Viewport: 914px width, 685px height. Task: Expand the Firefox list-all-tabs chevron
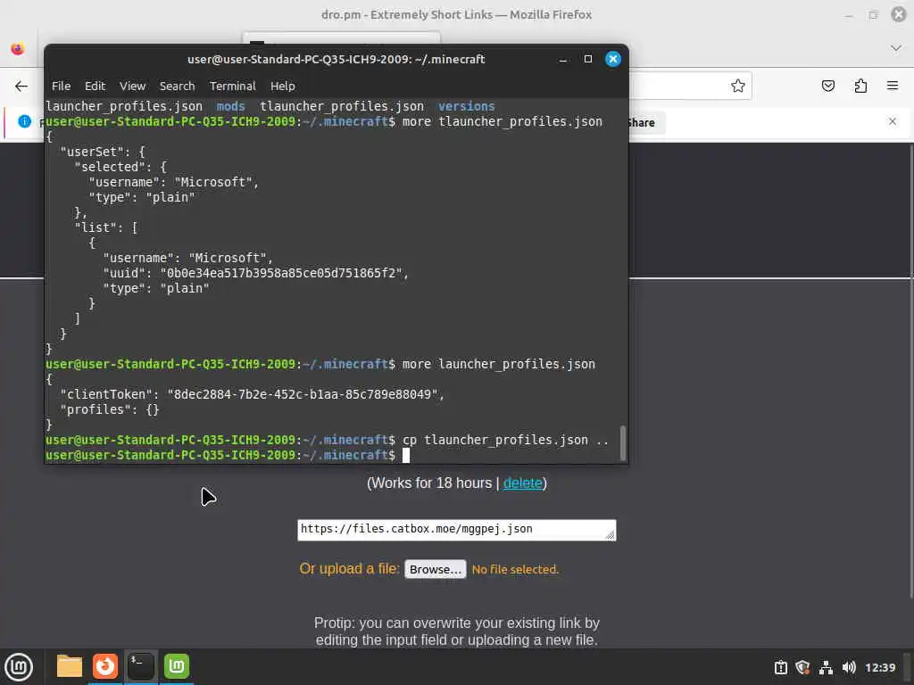click(x=896, y=48)
